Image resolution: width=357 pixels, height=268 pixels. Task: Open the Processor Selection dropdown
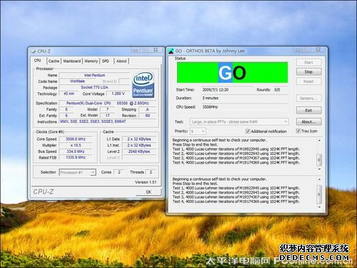pos(78,172)
